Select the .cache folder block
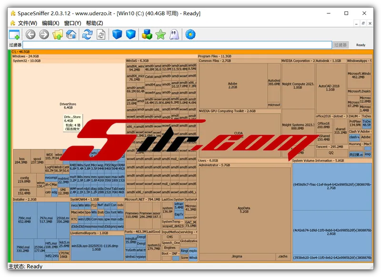Screen dimensions: 381x277 click(x=283, y=257)
